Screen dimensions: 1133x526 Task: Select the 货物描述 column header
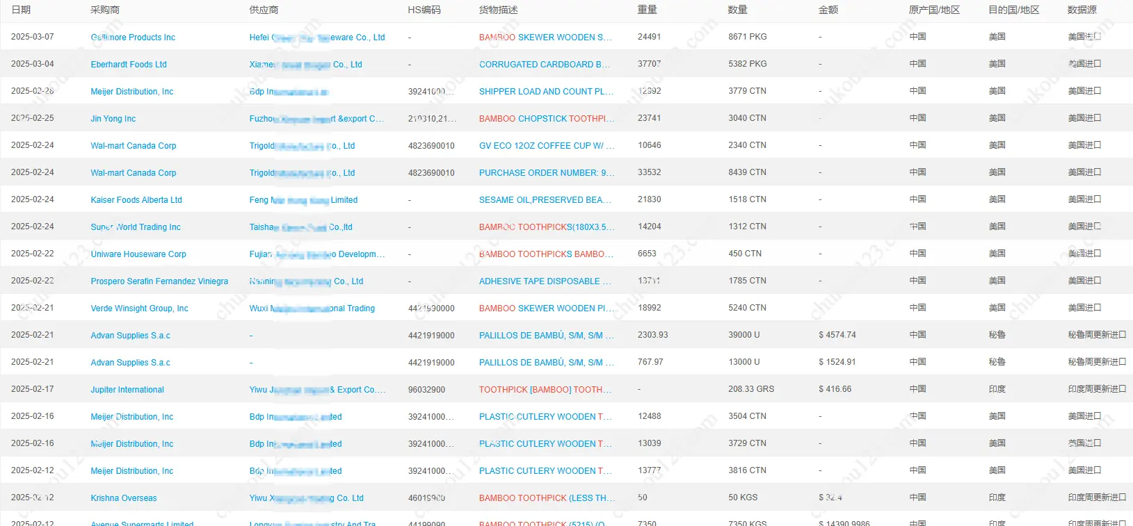pyautogui.click(x=498, y=10)
